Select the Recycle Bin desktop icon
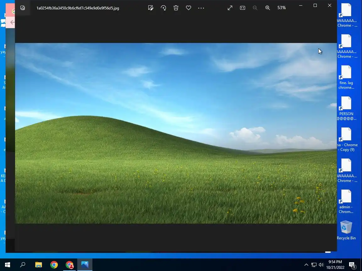The width and height of the screenshot is (362, 271). point(346,230)
